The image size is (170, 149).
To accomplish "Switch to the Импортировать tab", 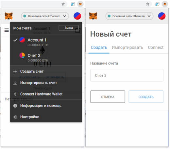I will [127, 48].
